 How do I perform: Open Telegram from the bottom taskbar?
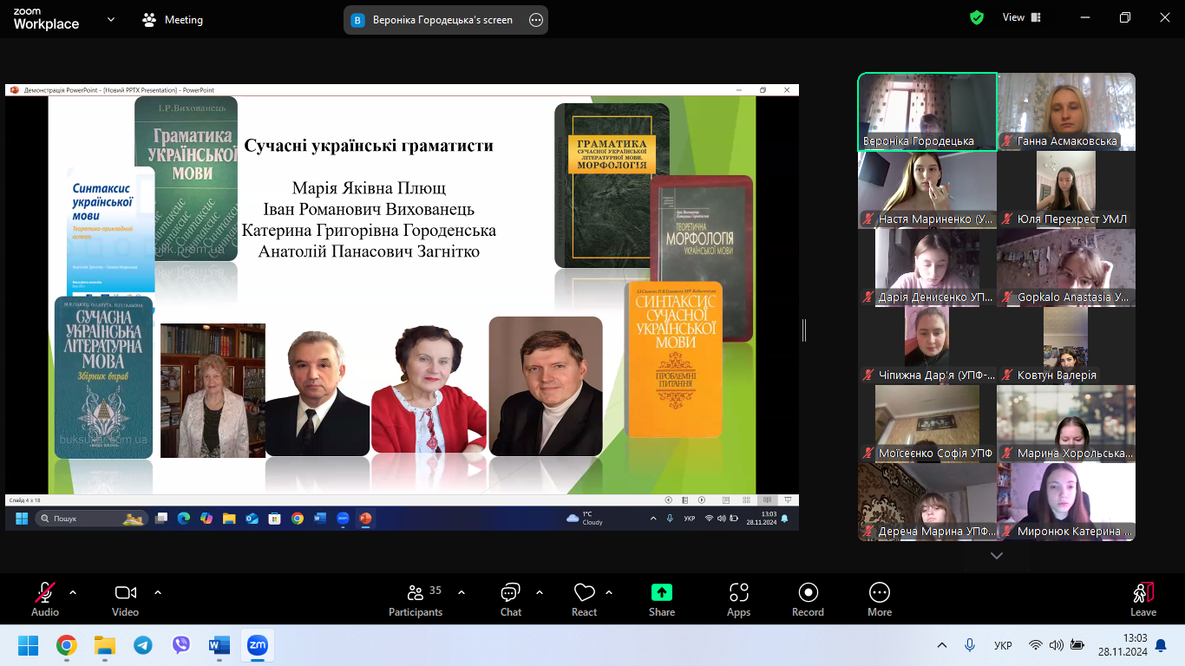[x=143, y=645]
